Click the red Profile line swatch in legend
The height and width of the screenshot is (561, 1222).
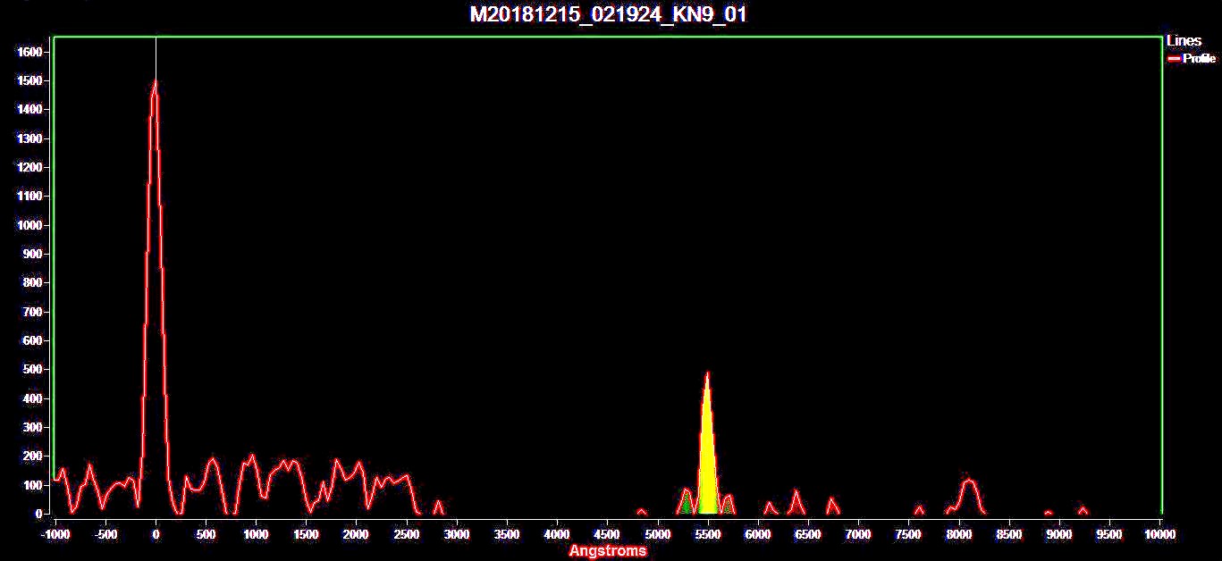[1174, 58]
